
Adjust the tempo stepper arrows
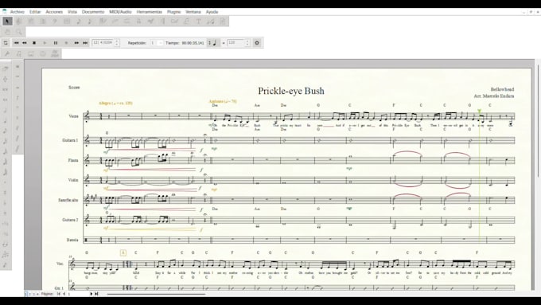pos(247,43)
